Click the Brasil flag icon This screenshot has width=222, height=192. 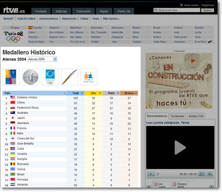coord(13,174)
